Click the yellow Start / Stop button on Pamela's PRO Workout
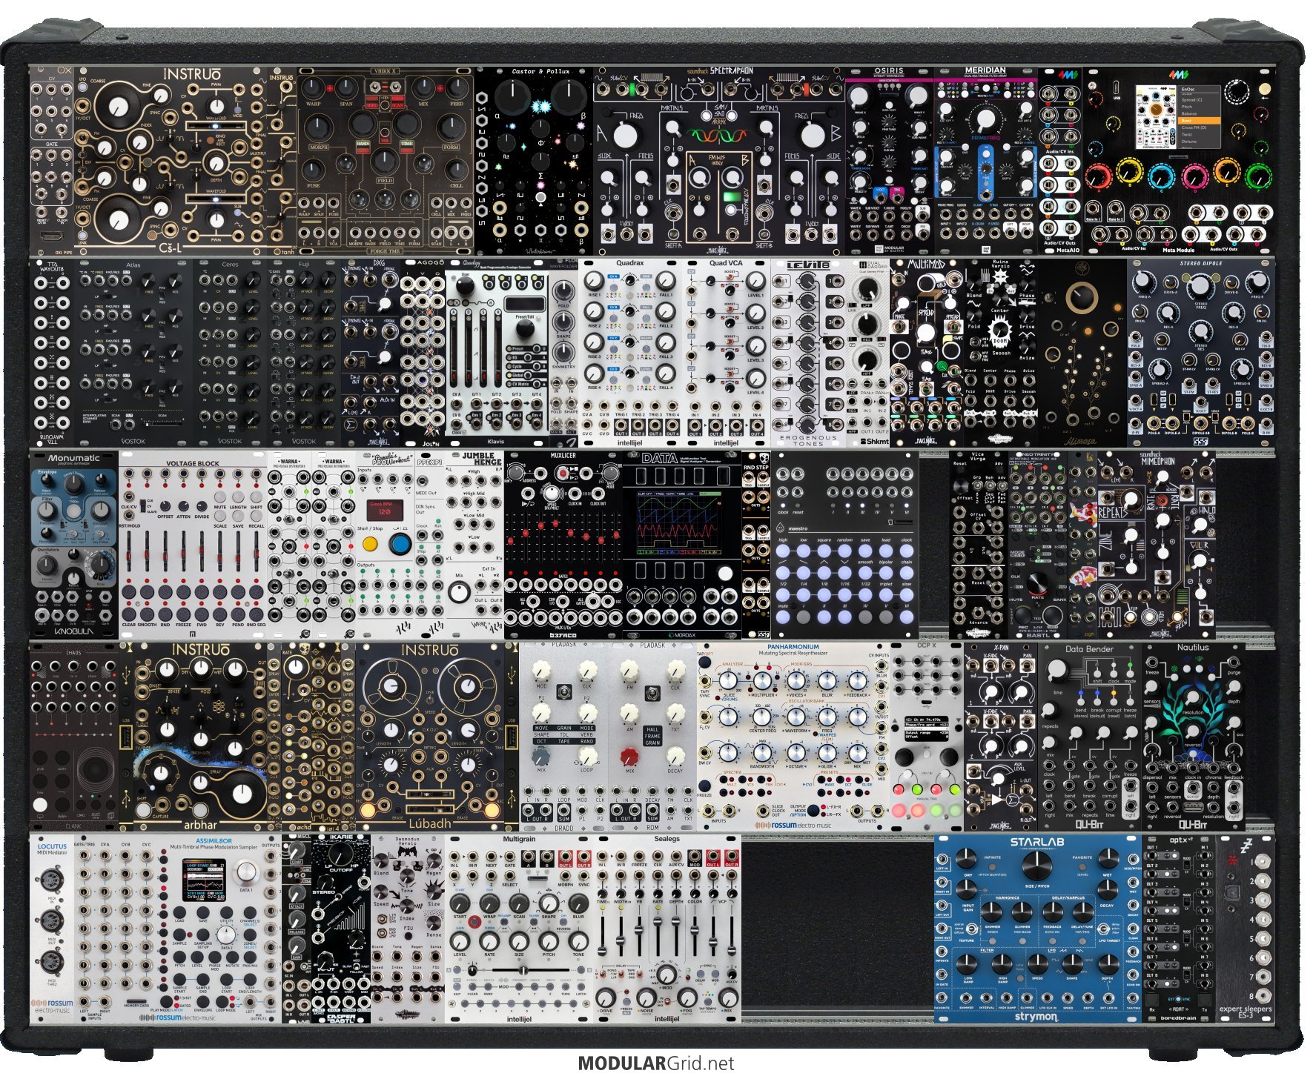 (x=369, y=544)
